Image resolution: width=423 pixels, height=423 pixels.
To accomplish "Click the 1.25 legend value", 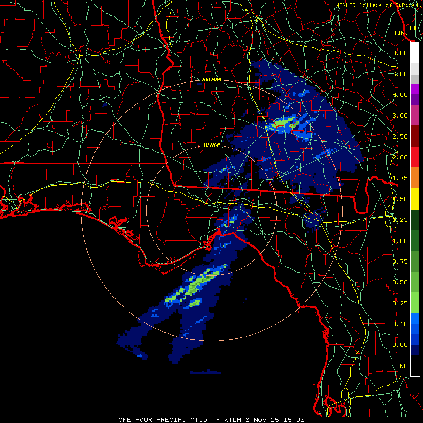I will (x=400, y=220).
